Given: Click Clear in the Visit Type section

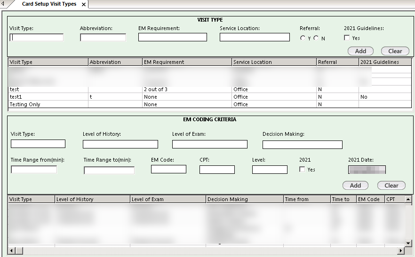Looking at the screenshot, I should [395, 51].
